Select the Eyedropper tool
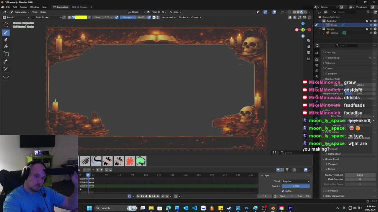 coord(6,69)
